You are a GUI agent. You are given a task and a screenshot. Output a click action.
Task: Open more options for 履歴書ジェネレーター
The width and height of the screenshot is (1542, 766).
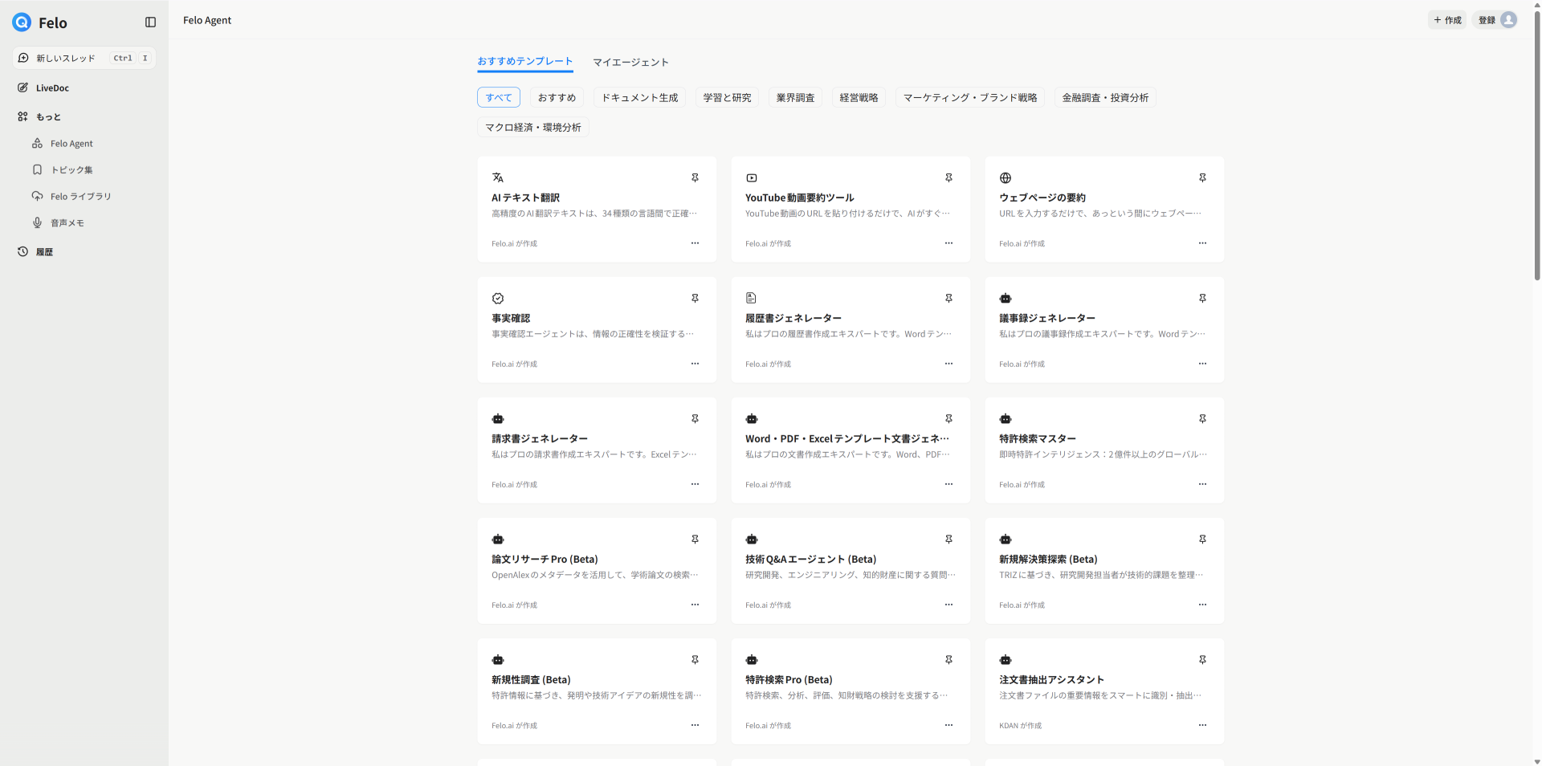948,364
